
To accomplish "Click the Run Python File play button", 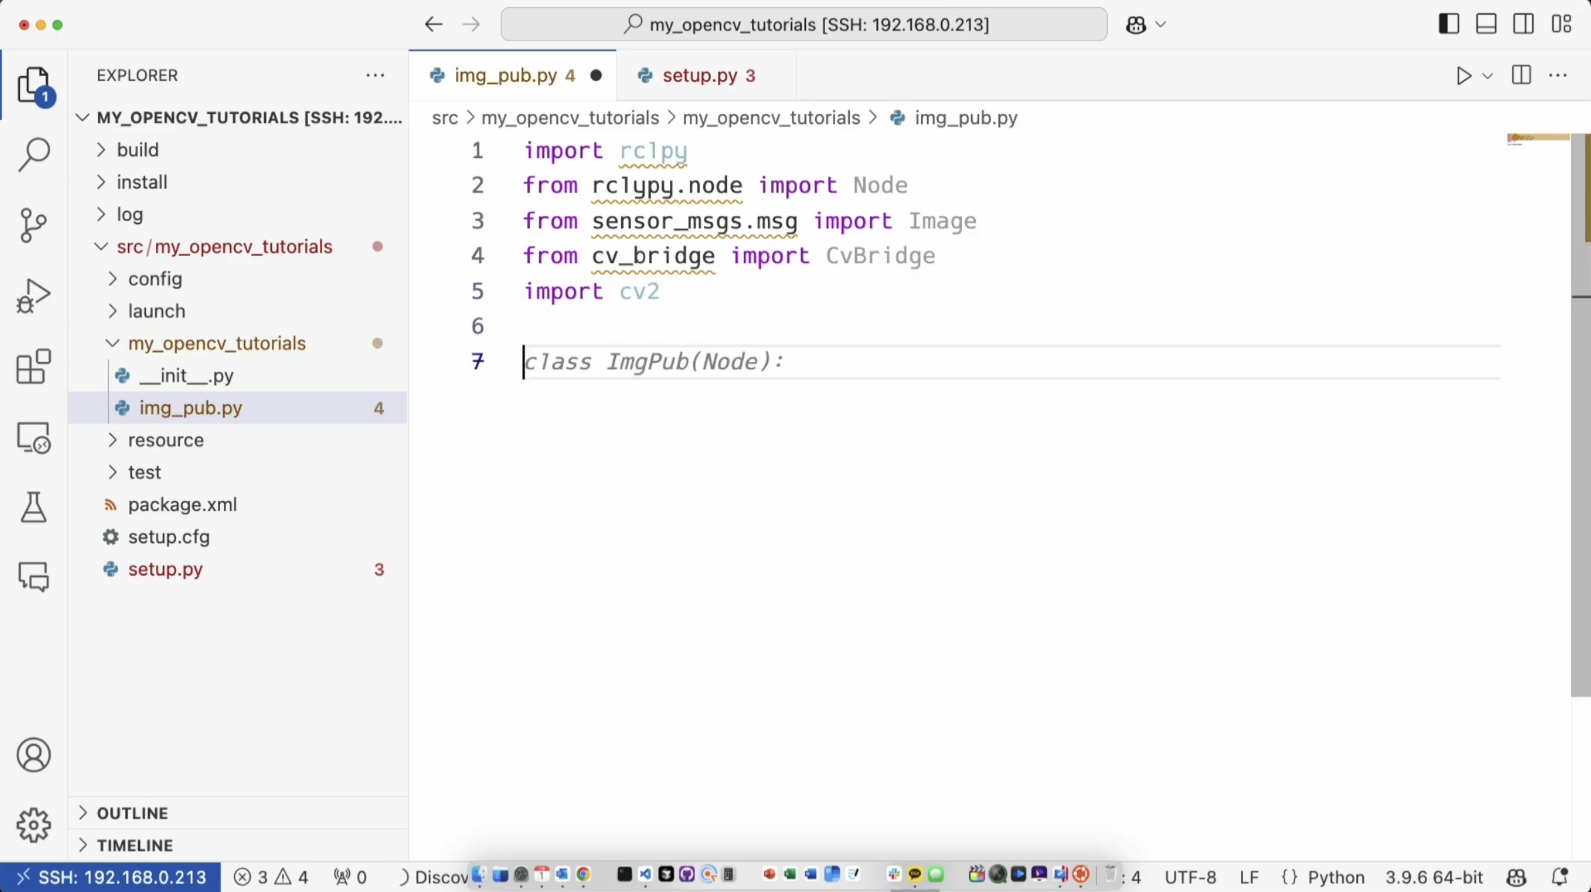I will coord(1463,76).
